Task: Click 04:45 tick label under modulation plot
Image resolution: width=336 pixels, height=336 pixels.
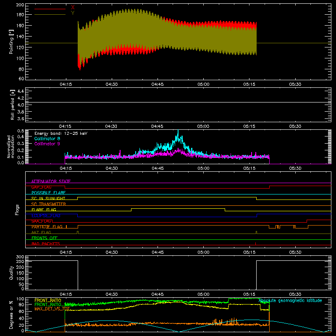Action: click(158, 168)
